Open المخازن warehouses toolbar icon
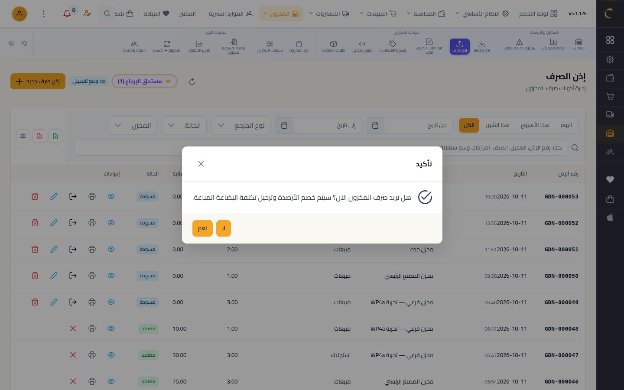This screenshot has height=390, width=624. tap(578, 45)
